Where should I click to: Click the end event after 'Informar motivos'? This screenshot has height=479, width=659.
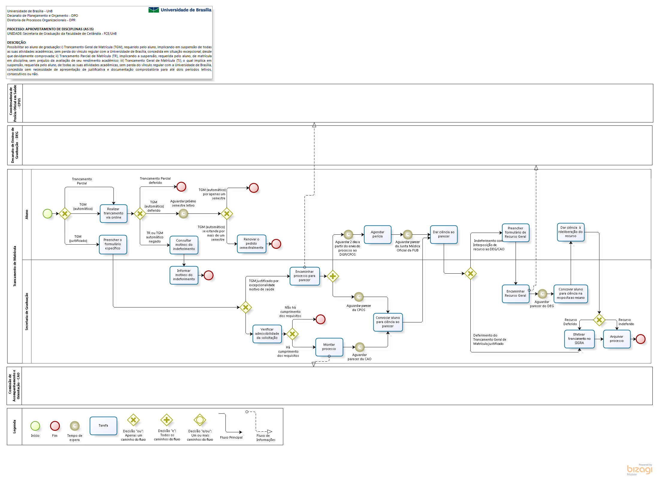(x=208, y=275)
